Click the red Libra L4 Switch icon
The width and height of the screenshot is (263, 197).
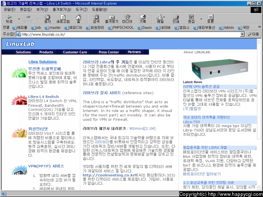[19, 100]
